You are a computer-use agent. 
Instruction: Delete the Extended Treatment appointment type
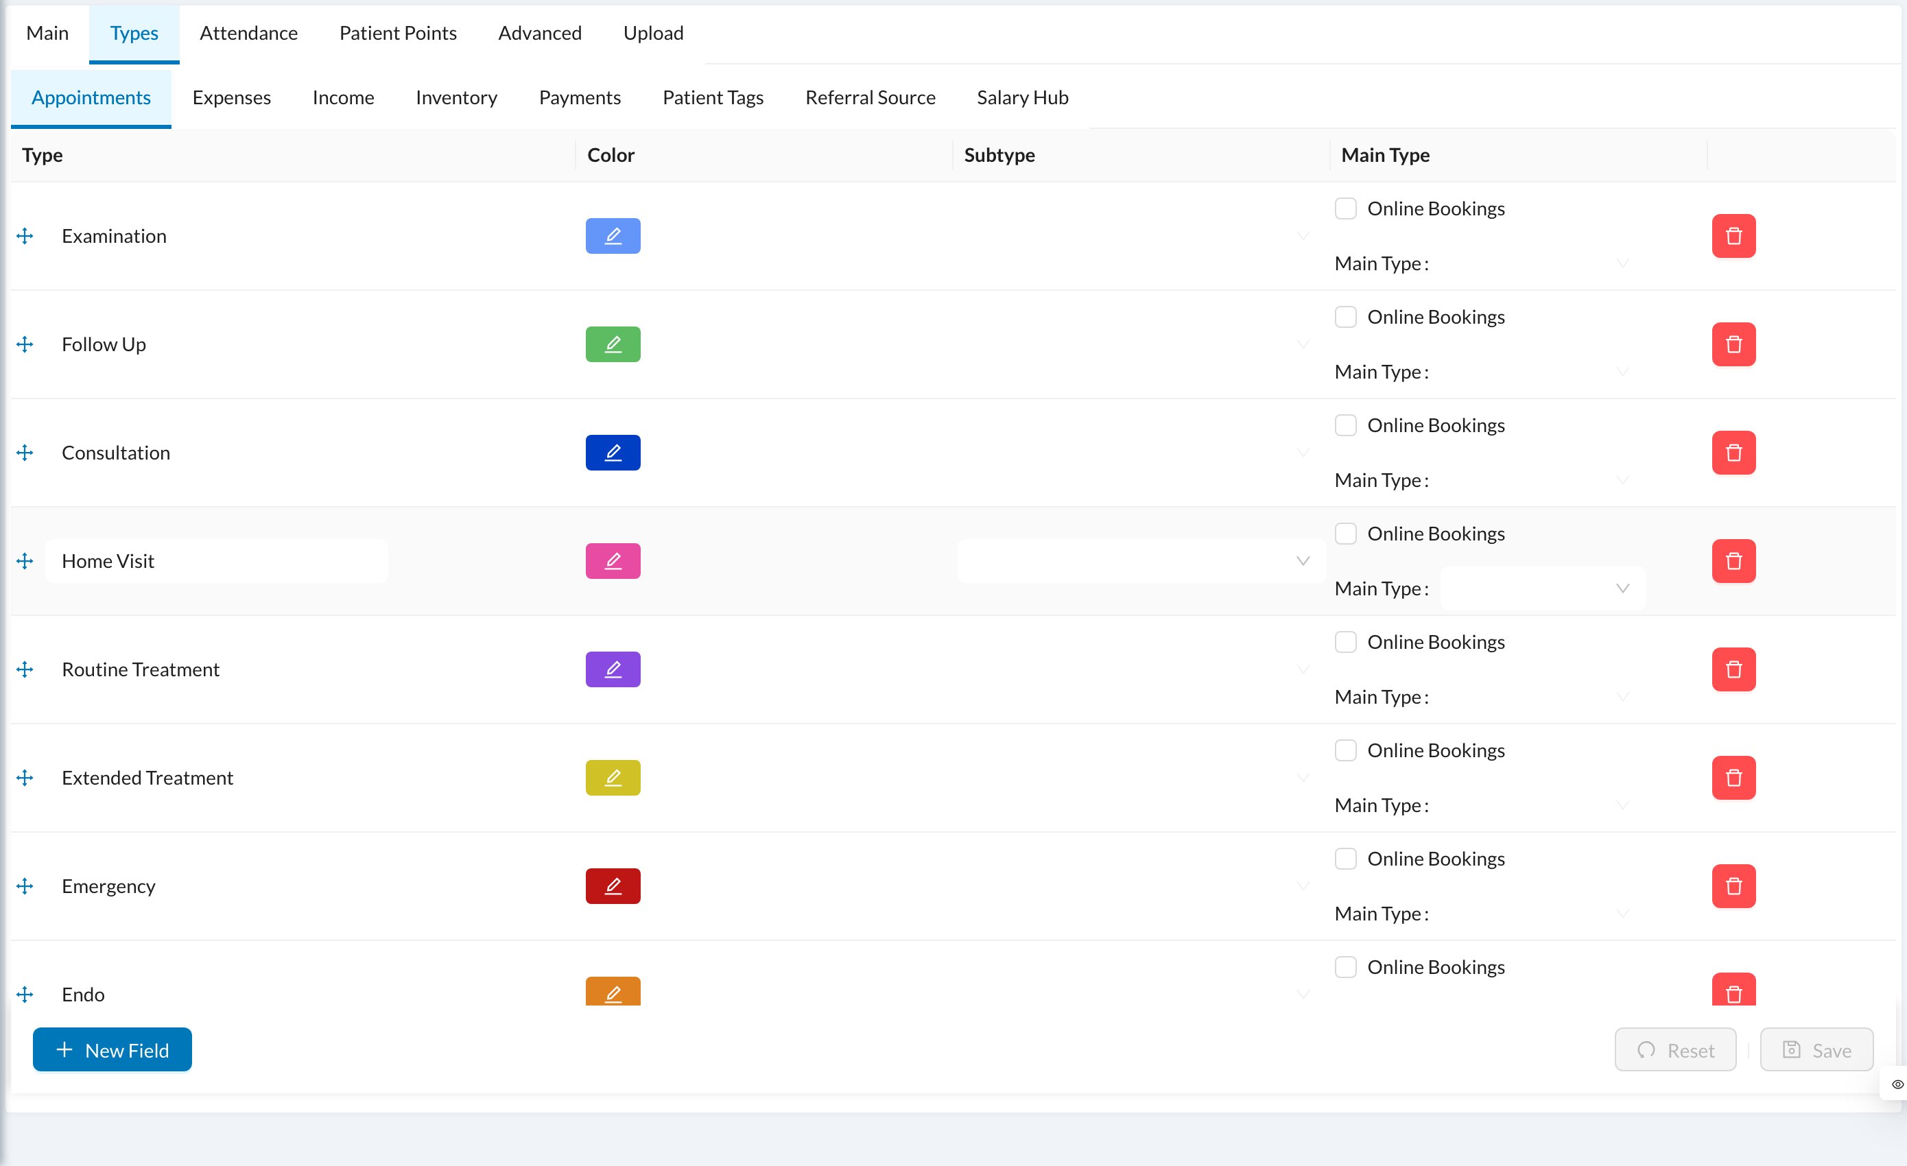pos(1733,778)
